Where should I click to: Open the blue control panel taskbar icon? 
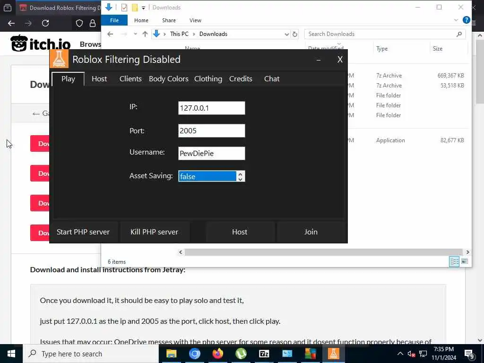coord(287,354)
